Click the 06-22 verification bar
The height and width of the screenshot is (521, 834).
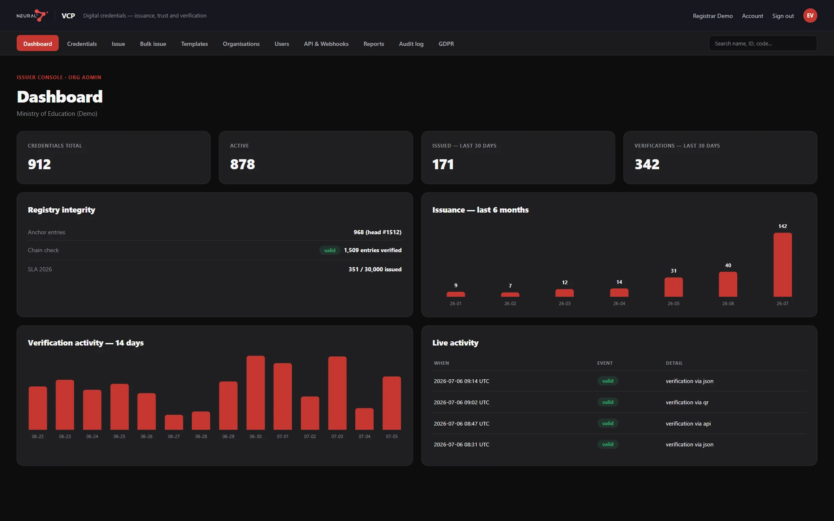point(38,408)
